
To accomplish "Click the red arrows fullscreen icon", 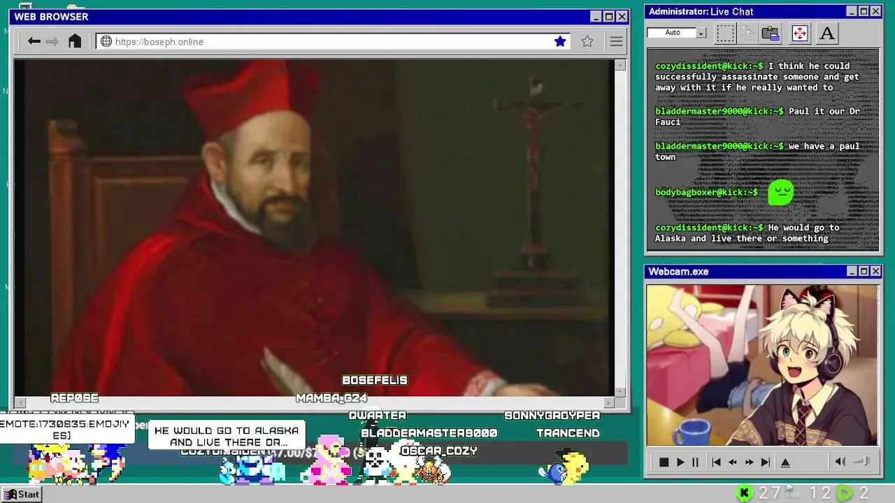I will coord(800,33).
